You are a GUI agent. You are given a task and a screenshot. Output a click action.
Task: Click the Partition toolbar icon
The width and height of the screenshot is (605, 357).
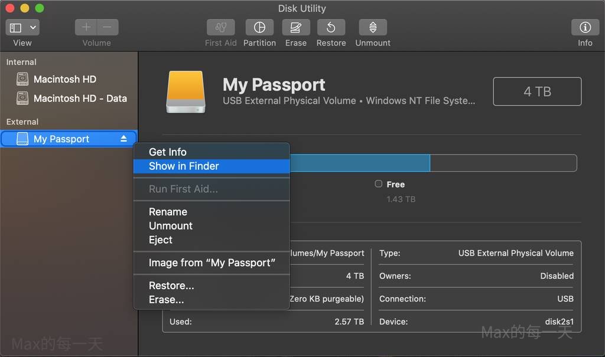(259, 28)
